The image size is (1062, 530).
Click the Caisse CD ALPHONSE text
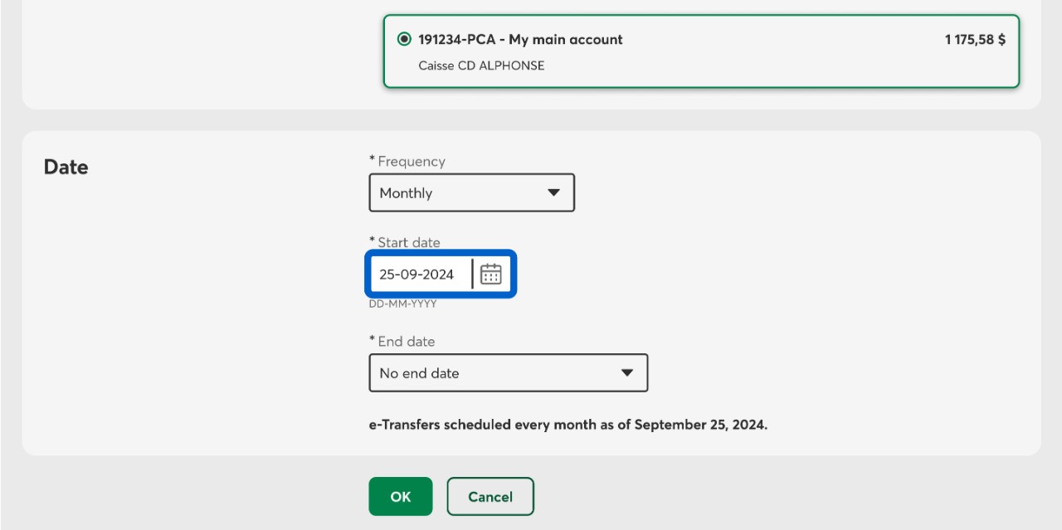[x=481, y=66]
